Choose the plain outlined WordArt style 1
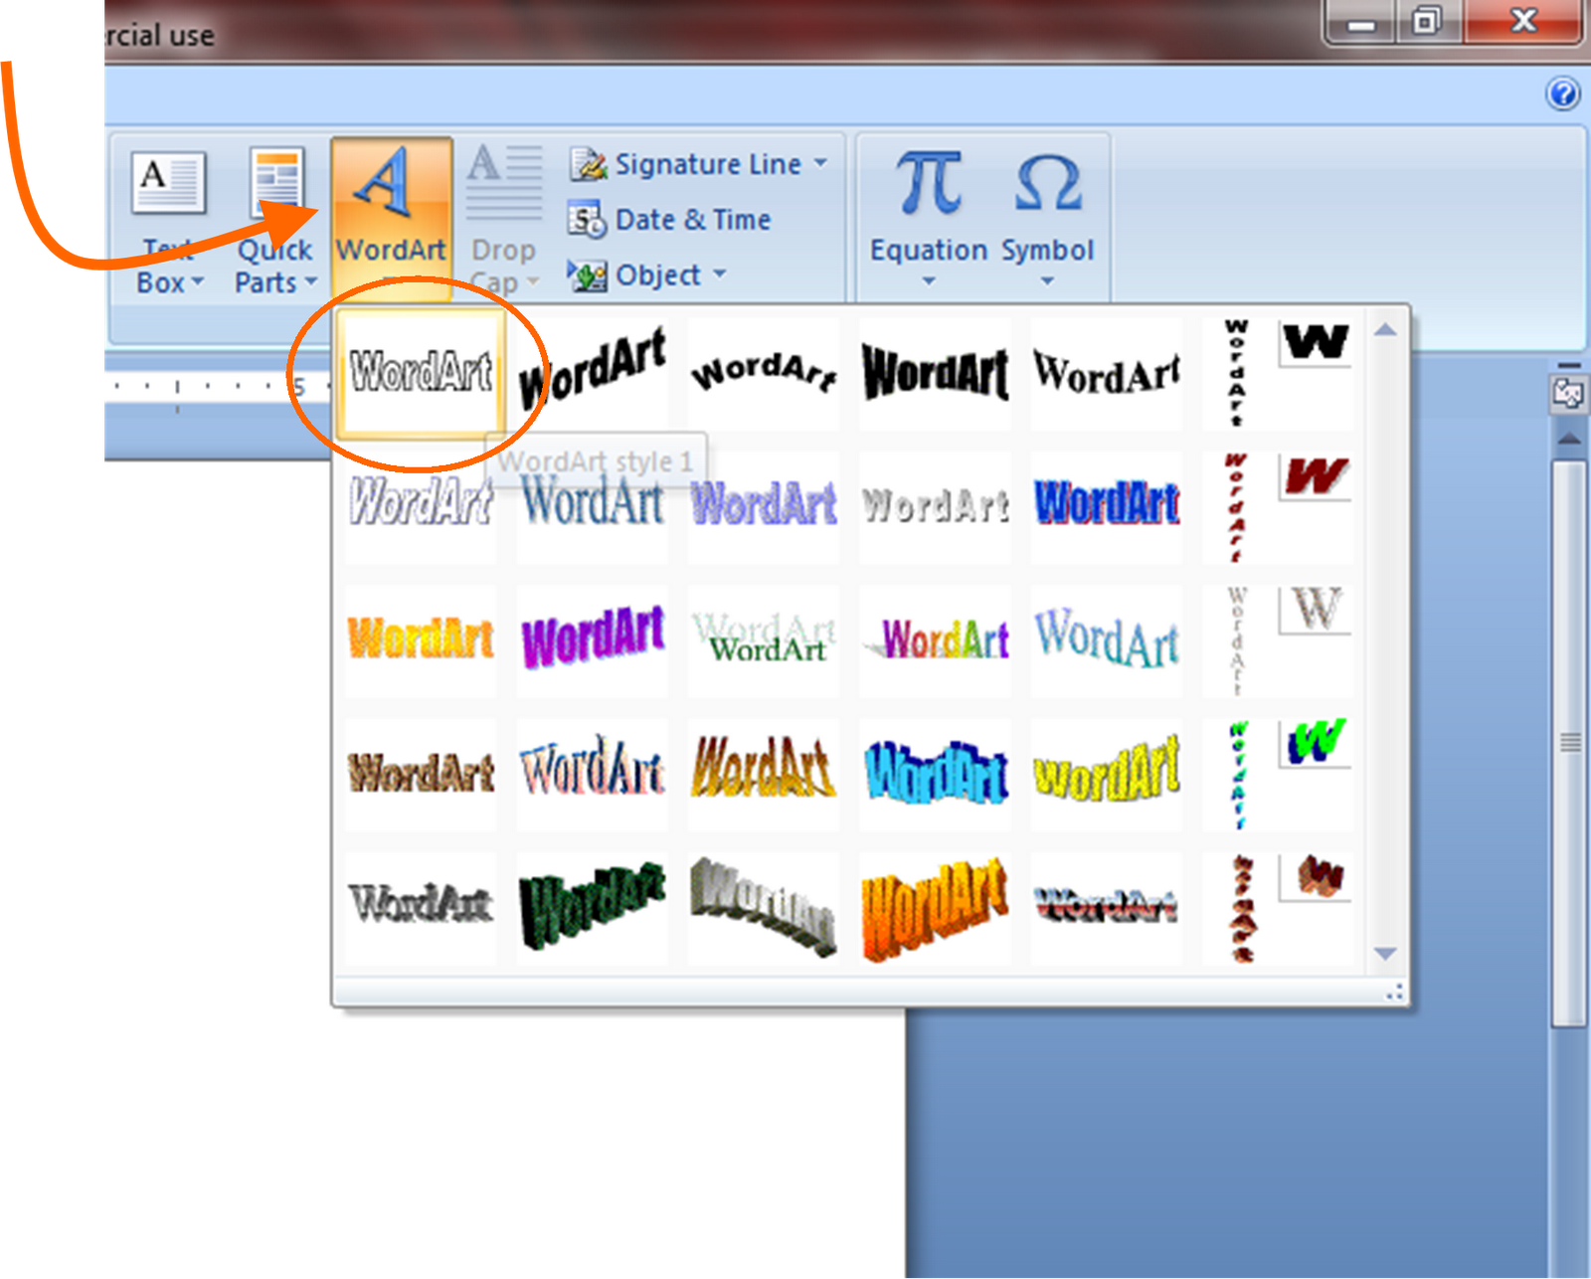The width and height of the screenshot is (1591, 1279). [421, 374]
